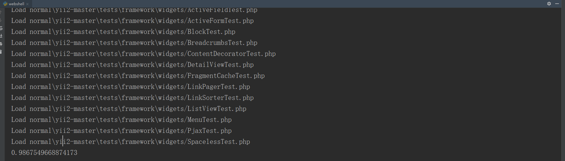Click the ContentDecoratorTest.php output line
Image resolution: width=565 pixels, height=161 pixels.
(x=144, y=54)
